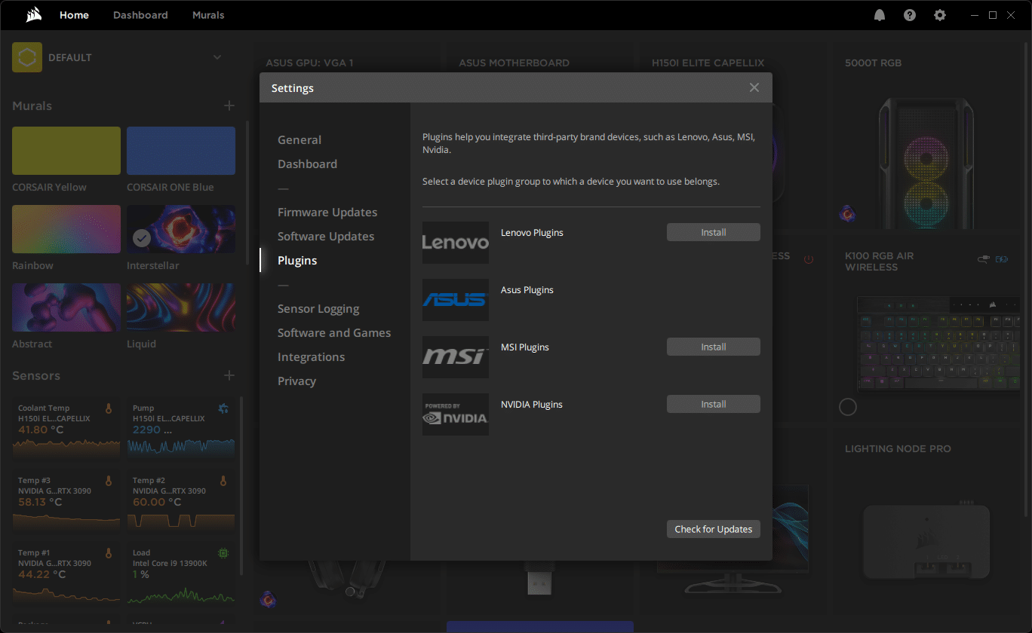Select the CORSAIR ONE Blue mural

pos(181,151)
